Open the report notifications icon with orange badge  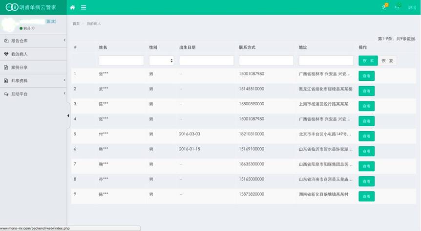pos(384,7)
